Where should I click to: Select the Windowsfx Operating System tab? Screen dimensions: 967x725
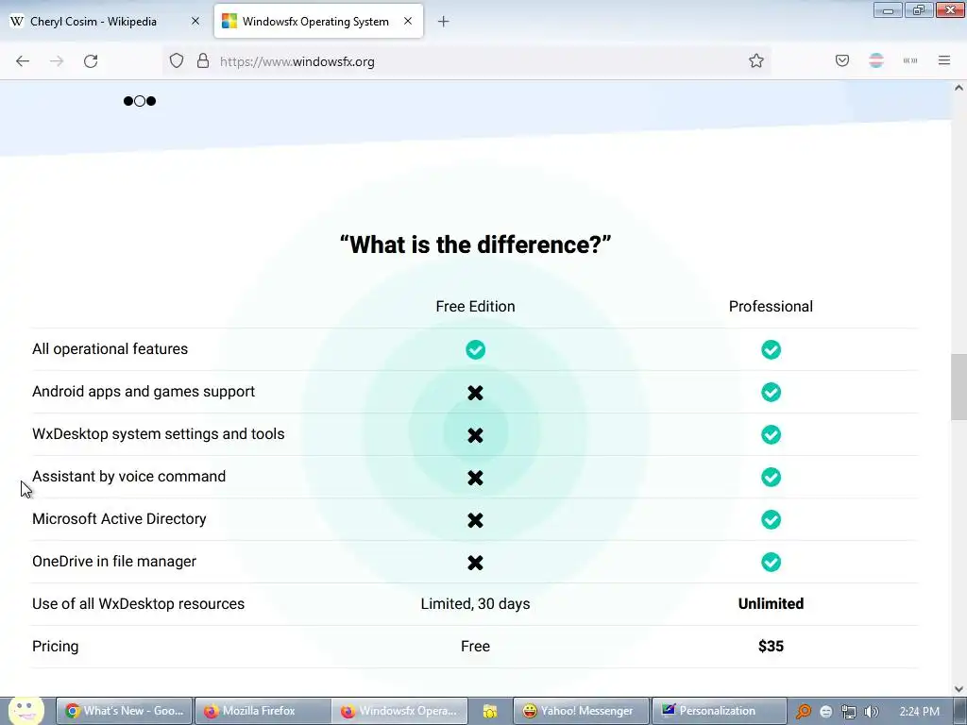click(x=318, y=22)
